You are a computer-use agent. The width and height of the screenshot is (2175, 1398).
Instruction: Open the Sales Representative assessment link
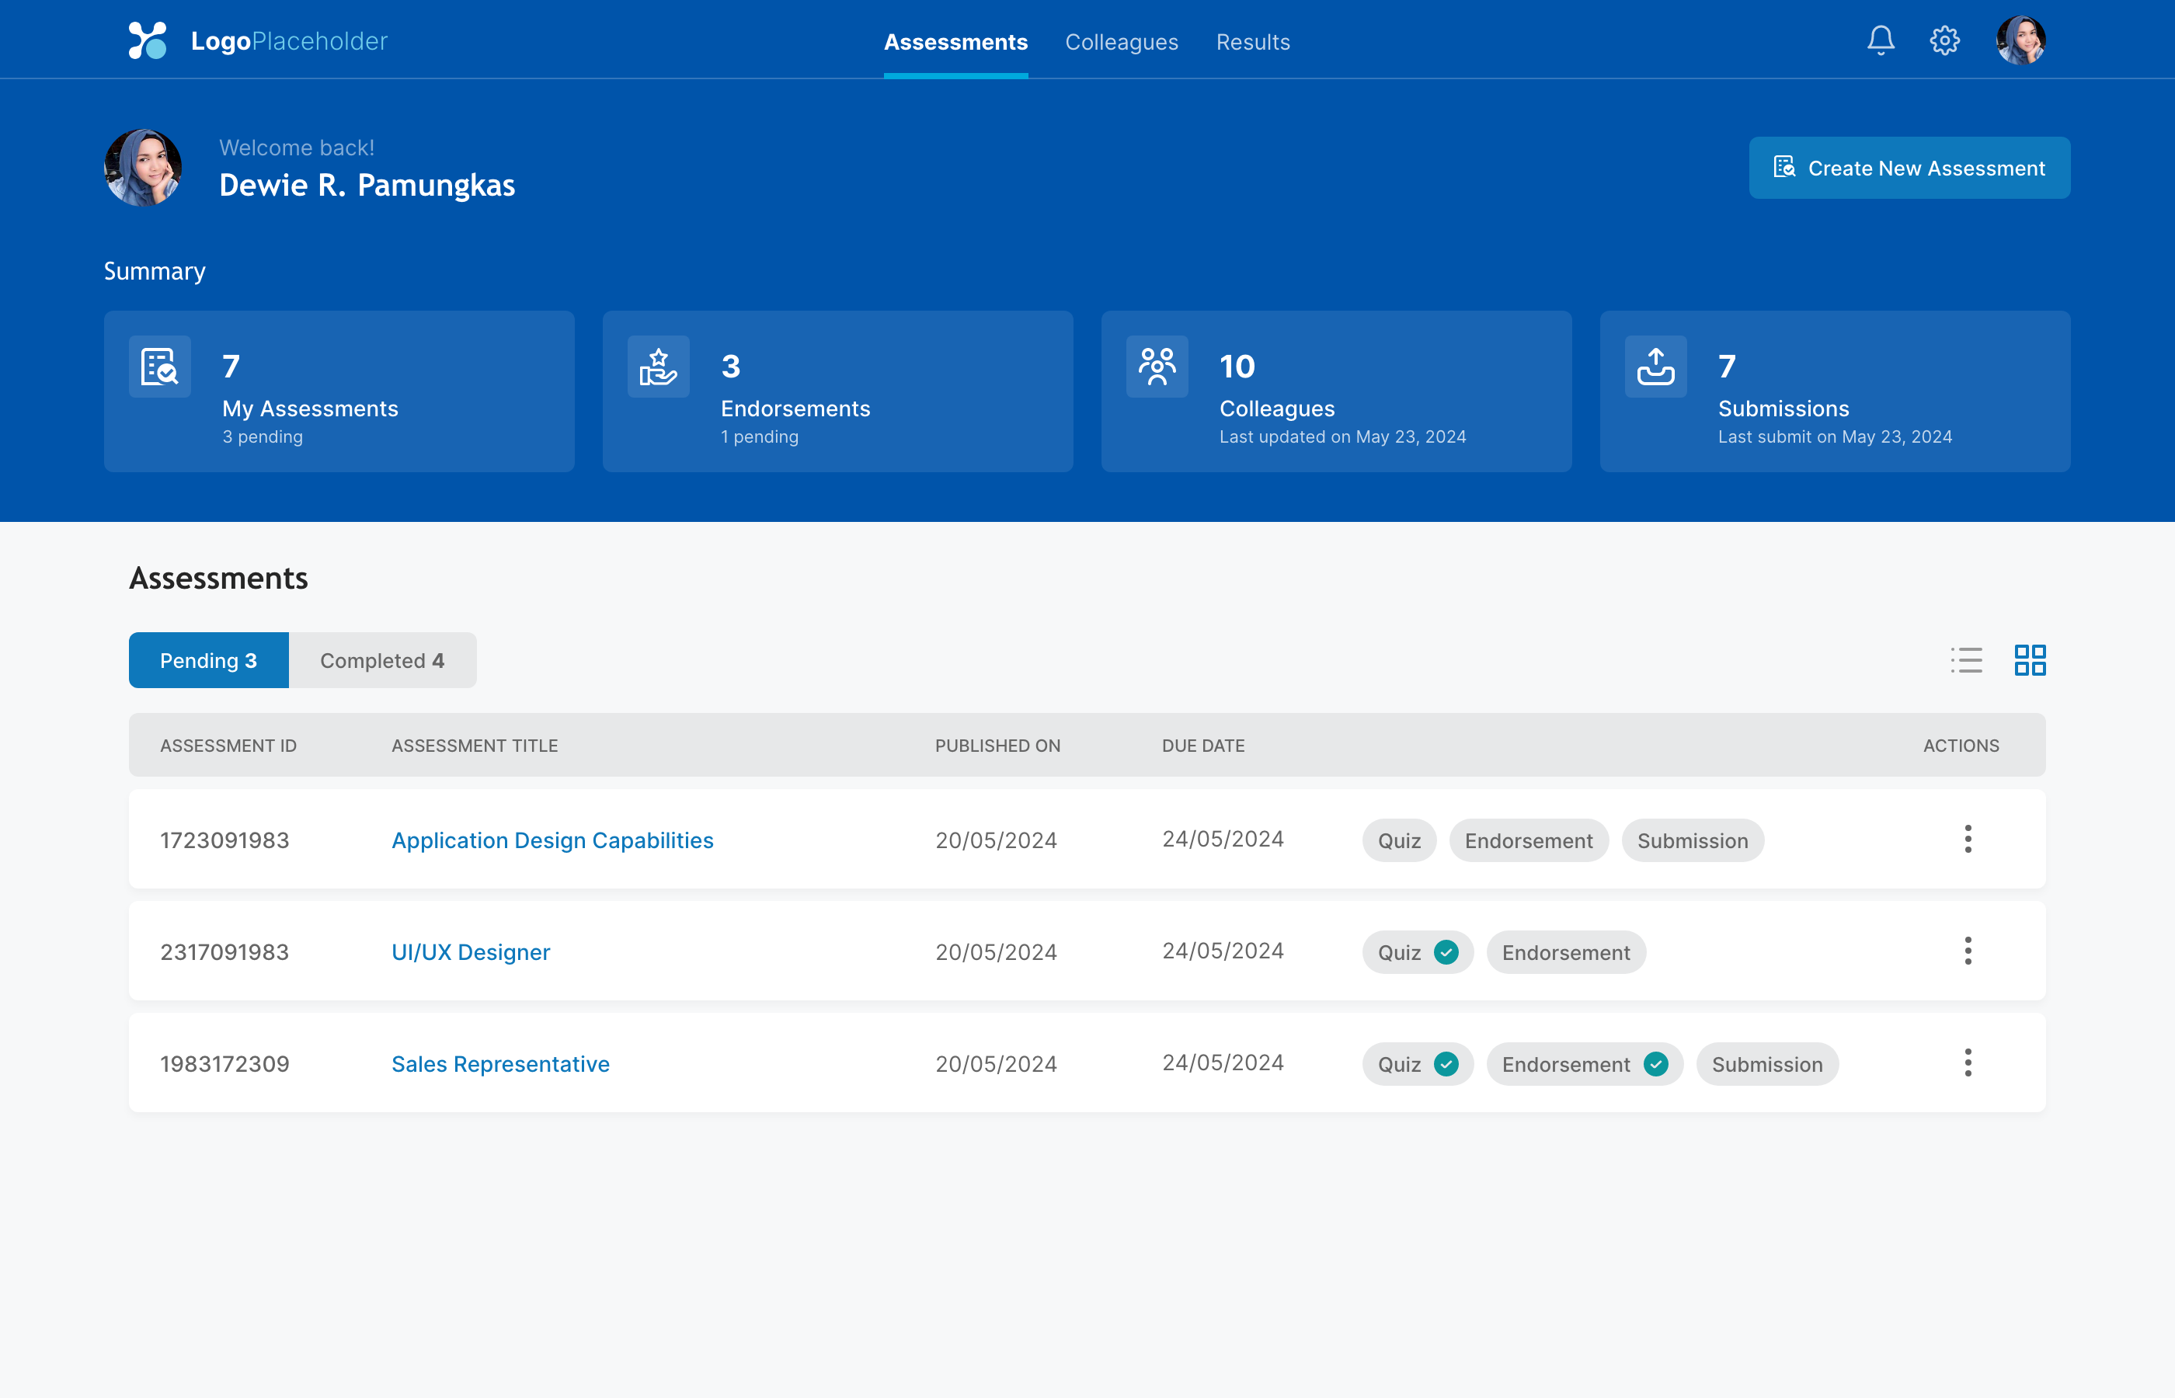[x=500, y=1064]
